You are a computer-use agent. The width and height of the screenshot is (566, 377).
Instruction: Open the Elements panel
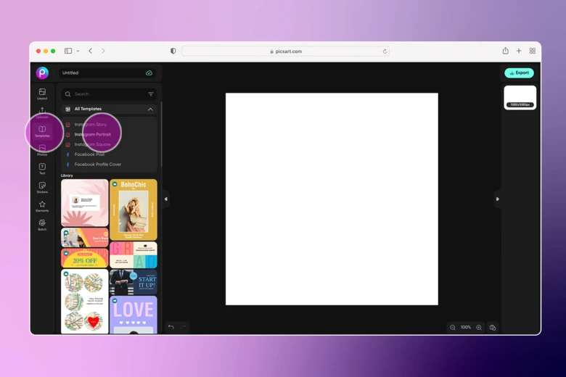42,206
